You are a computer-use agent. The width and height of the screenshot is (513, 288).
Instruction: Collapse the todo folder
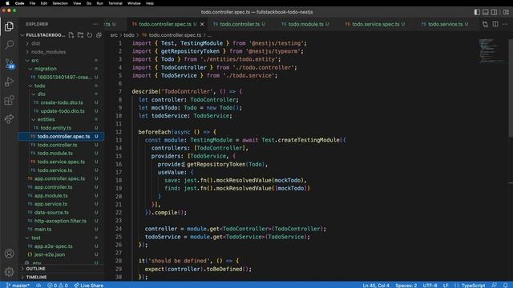62,86
